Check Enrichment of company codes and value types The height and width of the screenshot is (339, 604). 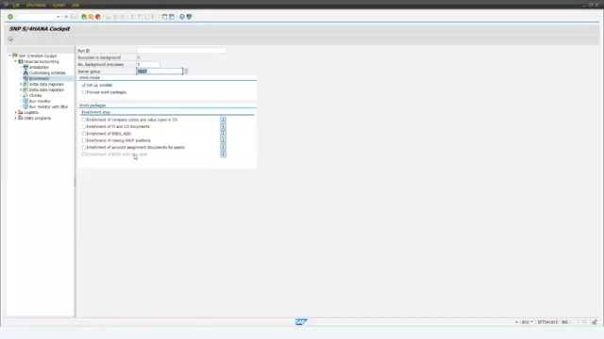[84, 120]
